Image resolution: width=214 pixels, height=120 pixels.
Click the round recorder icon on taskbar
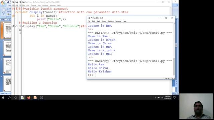point(41,98)
